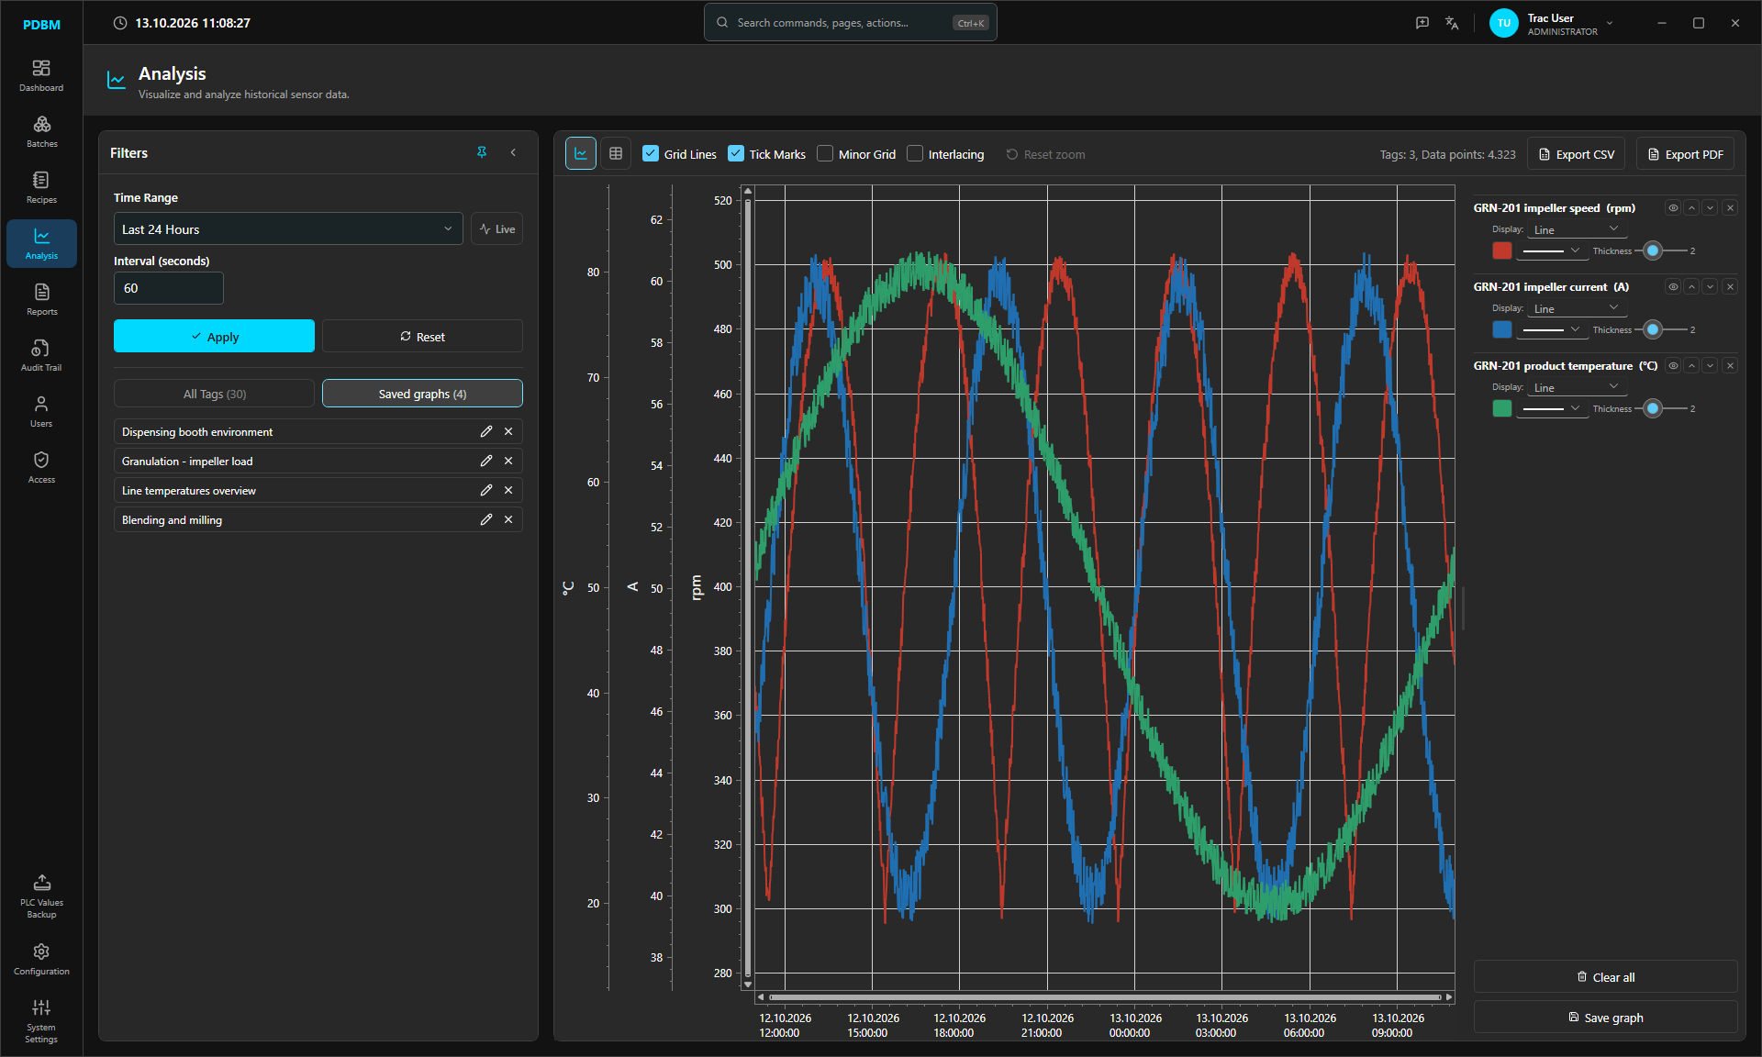
Task: Toggle the Tick Marks checkbox
Action: [x=736, y=153]
